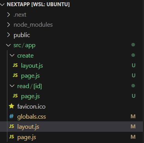Click the M badge on root page.js
144x143 pixels.
pyautogui.click(x=133, y=137)
